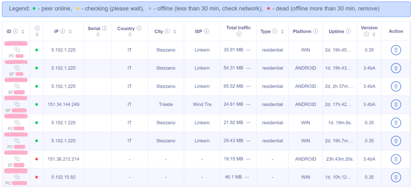Expand traffic details for 65.52 MB entry
Image resolution: width=412 pixels, height=187 pixels.
point(248,86)
